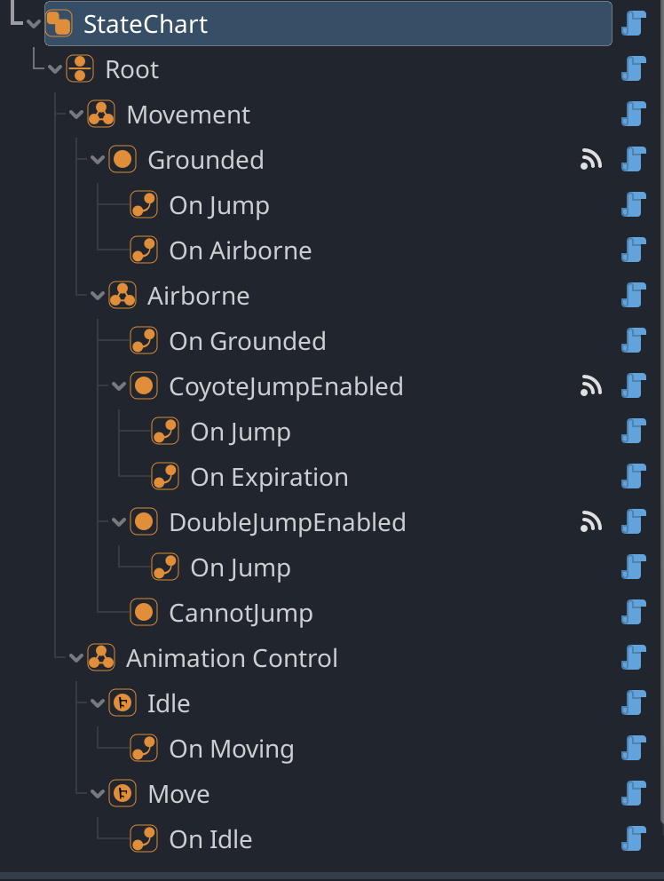Collapse the Movement node

[75, 115]
